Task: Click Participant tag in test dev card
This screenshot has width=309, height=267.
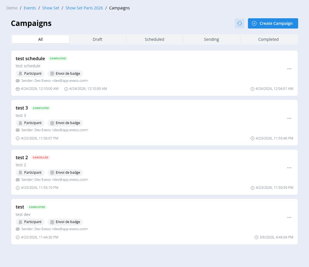Action: (30, 222)
